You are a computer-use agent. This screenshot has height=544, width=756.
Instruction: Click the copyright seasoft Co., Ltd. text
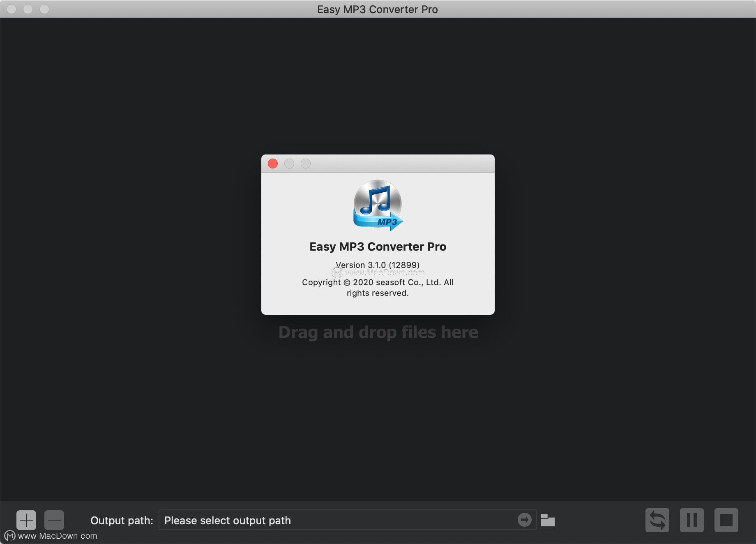[378, 288]
